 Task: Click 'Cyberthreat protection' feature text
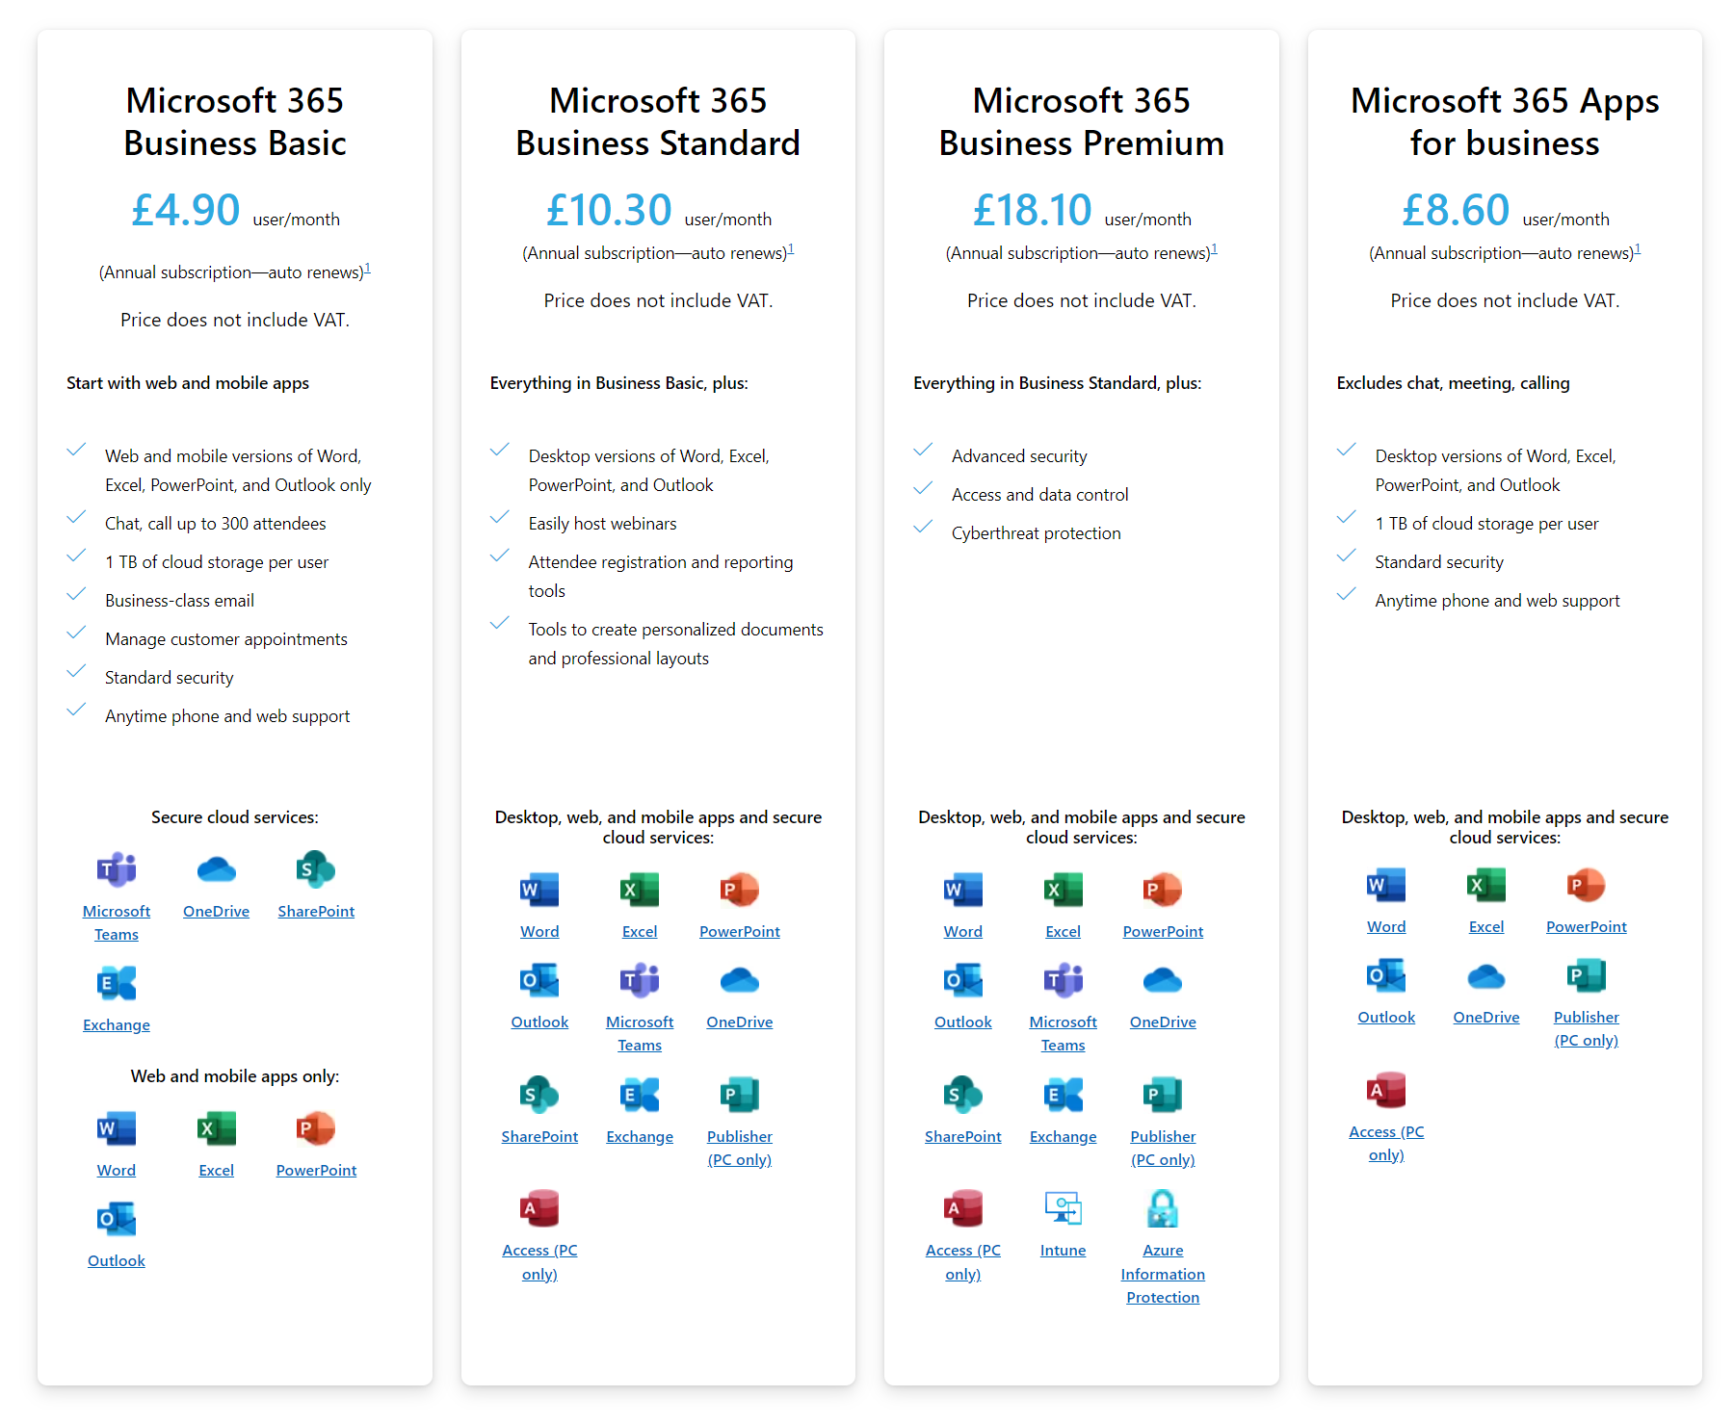(x=1037, y=533)
